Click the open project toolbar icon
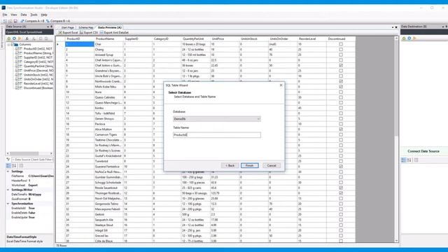 point(10,21)
